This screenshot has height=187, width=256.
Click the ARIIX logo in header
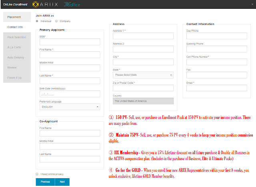[45, 4]
